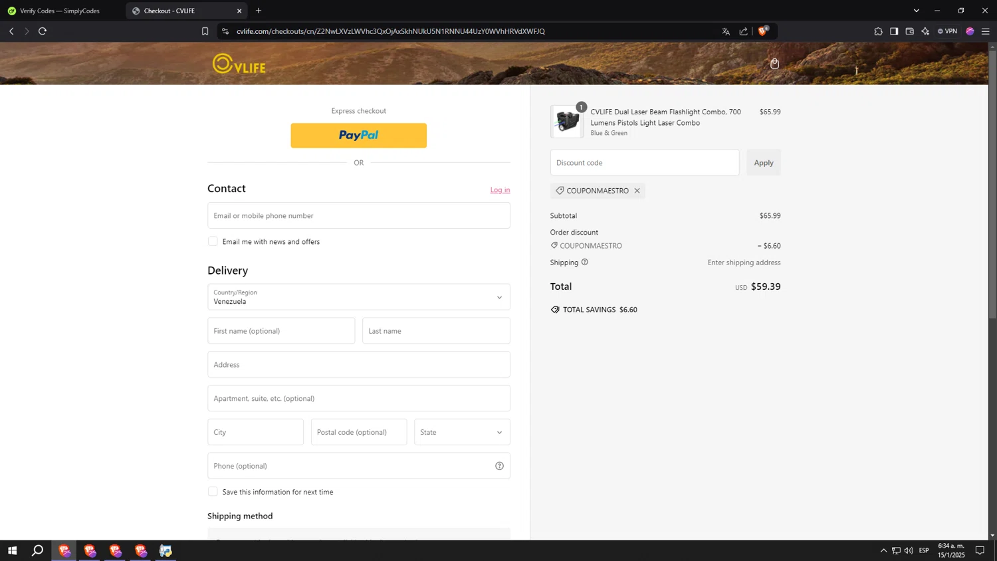Bookmark this page
Viewport: 997px width, 561px height.
click(x=205, y=31)
